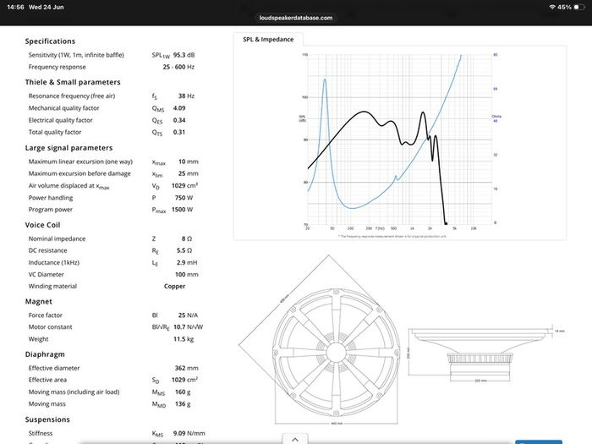Image resolution: width=592 pixels, height=444 pixels.
Task: Tap the Wi-Fi status icon
Action: [x=552, y=7]
